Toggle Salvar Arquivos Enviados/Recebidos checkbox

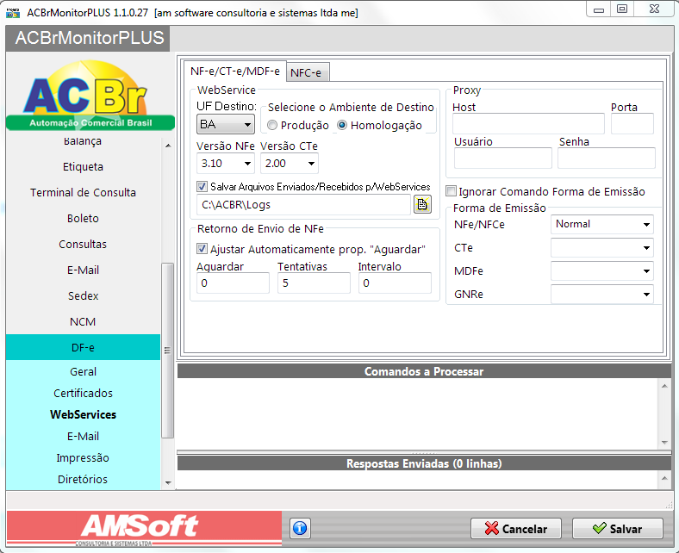pos(202,187)
